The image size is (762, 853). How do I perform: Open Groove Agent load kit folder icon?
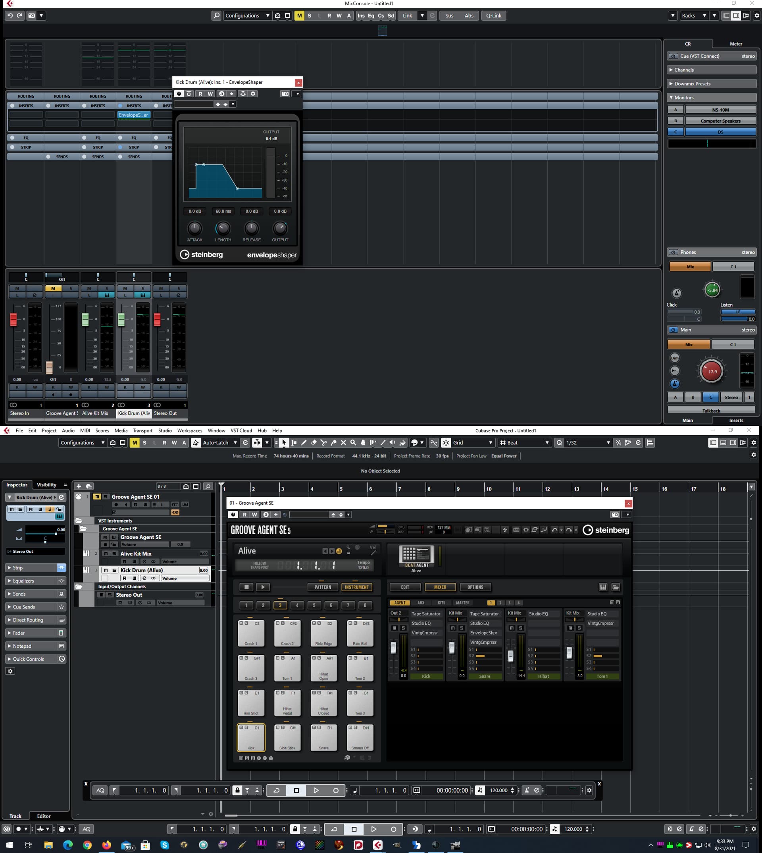pyautogui.click(x=615, y=587)
